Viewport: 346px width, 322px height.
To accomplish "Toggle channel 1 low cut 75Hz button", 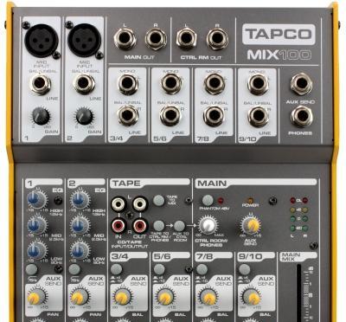I will pyautogui.click(x=31, y=269).
